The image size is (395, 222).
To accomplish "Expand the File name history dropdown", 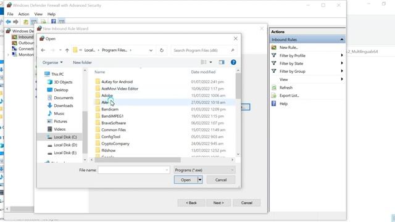I will tap(167, 170).
